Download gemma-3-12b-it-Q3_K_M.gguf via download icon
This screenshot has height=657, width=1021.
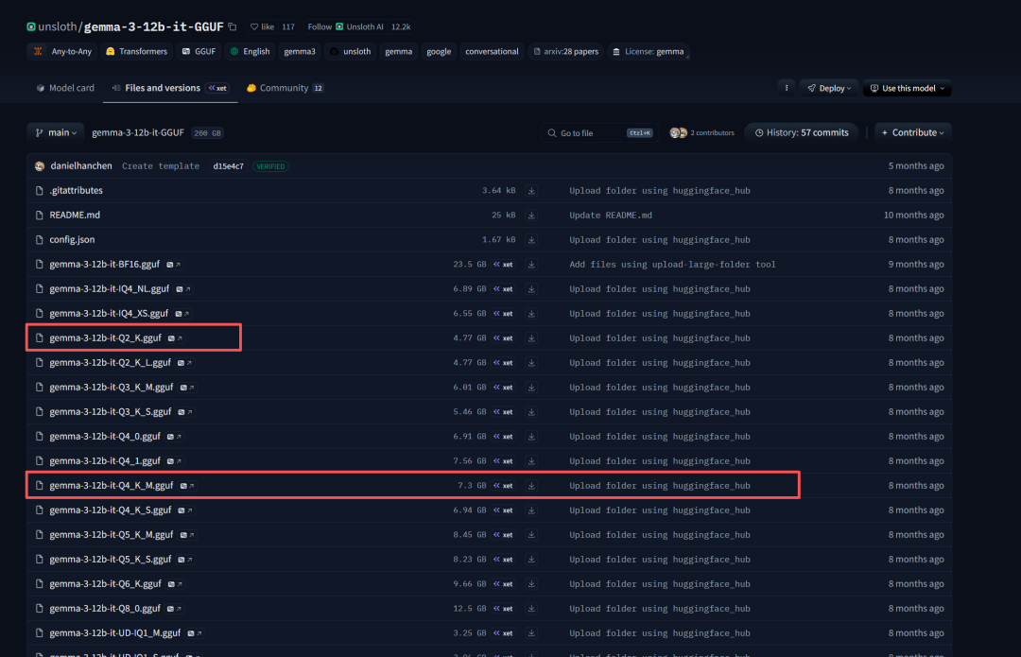click(x=531, y=388)
